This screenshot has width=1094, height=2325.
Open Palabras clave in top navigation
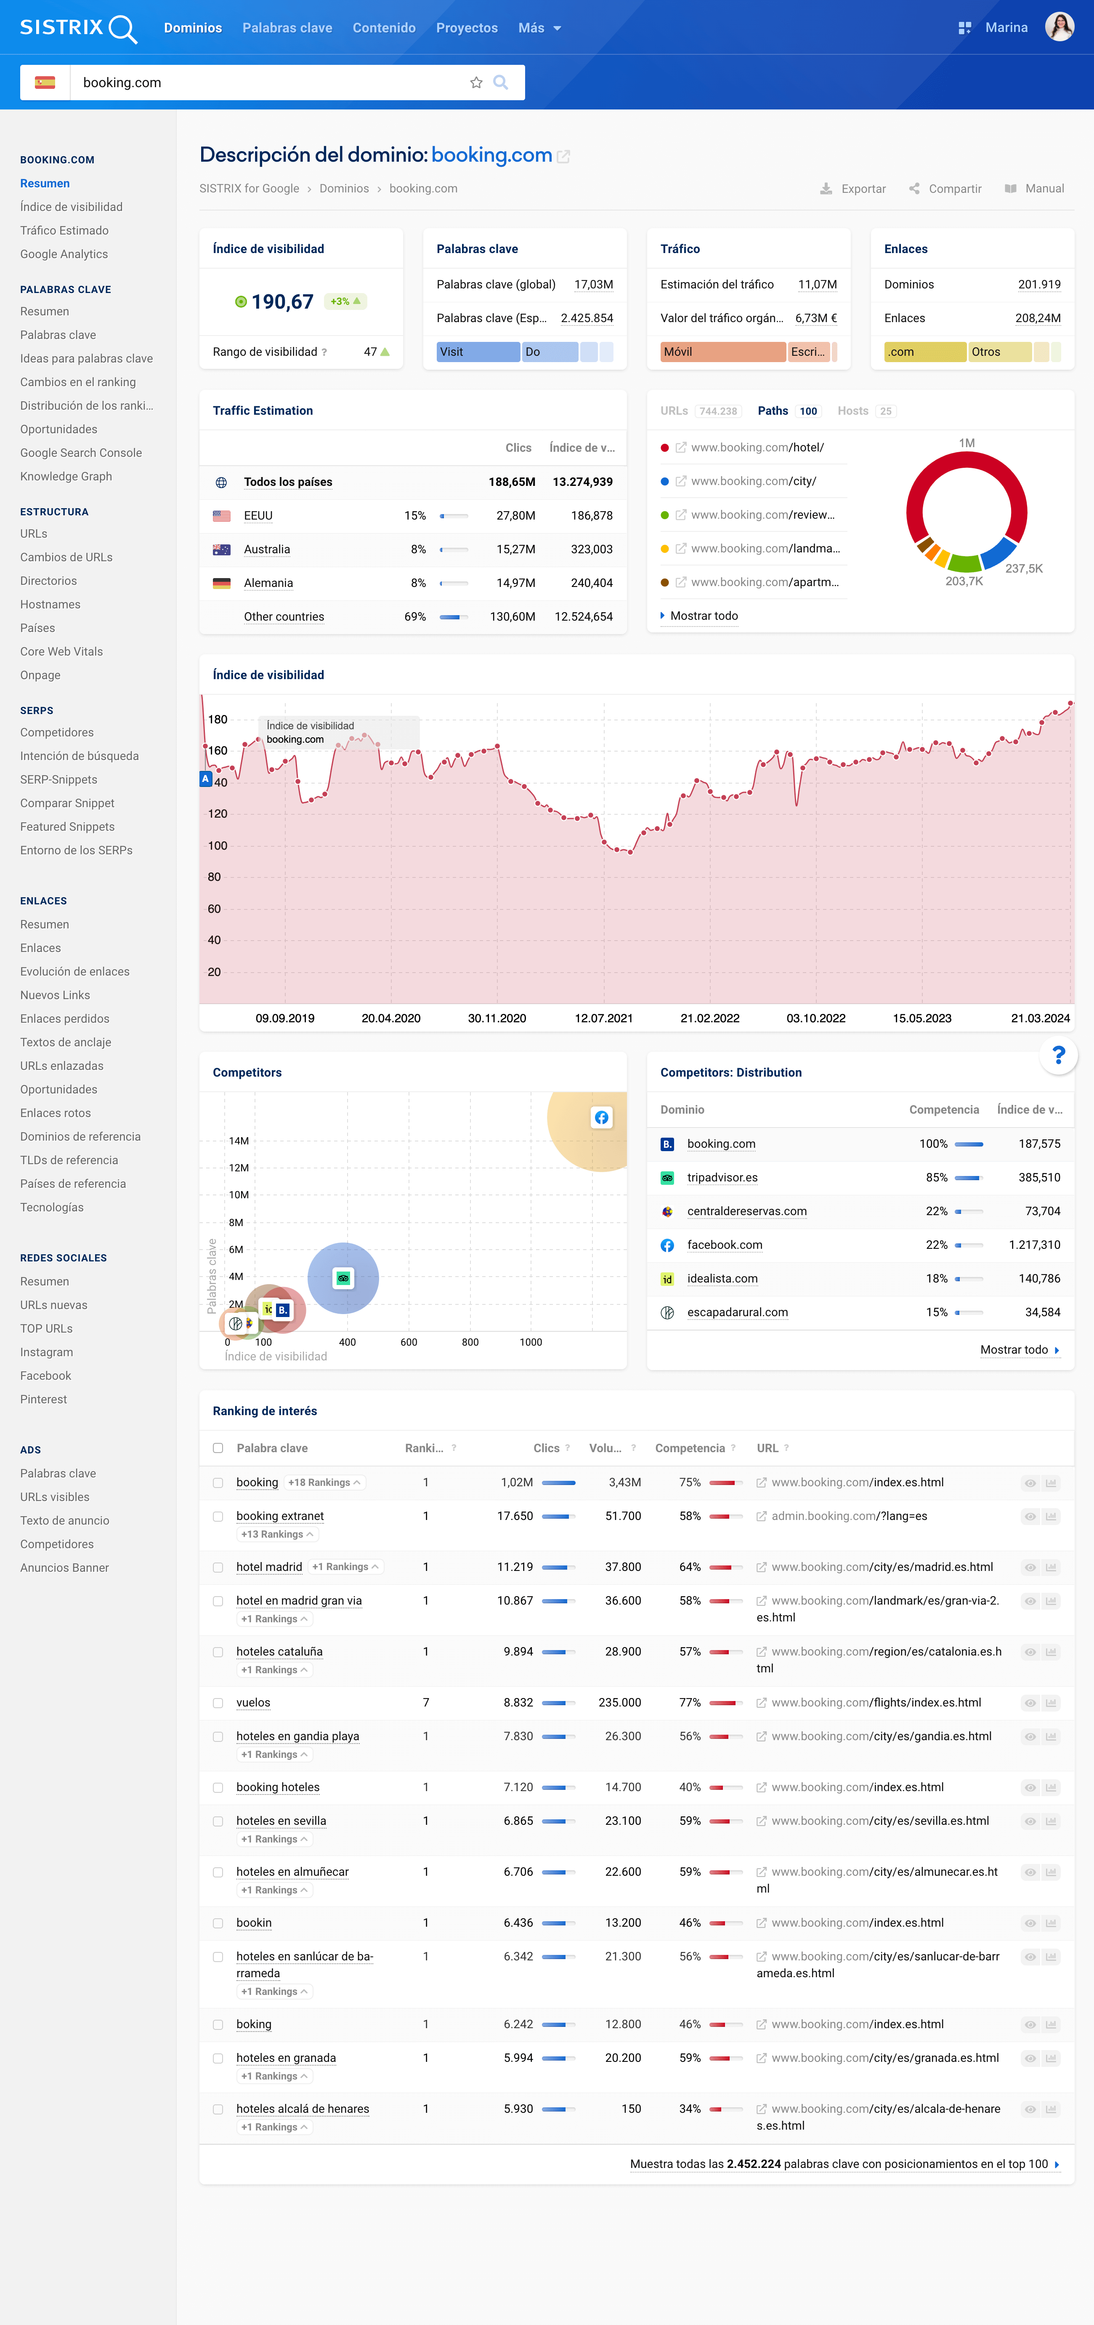point(287,28)
